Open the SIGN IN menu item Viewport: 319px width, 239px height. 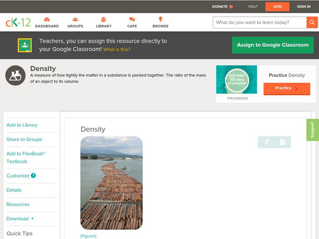[303, 6]
